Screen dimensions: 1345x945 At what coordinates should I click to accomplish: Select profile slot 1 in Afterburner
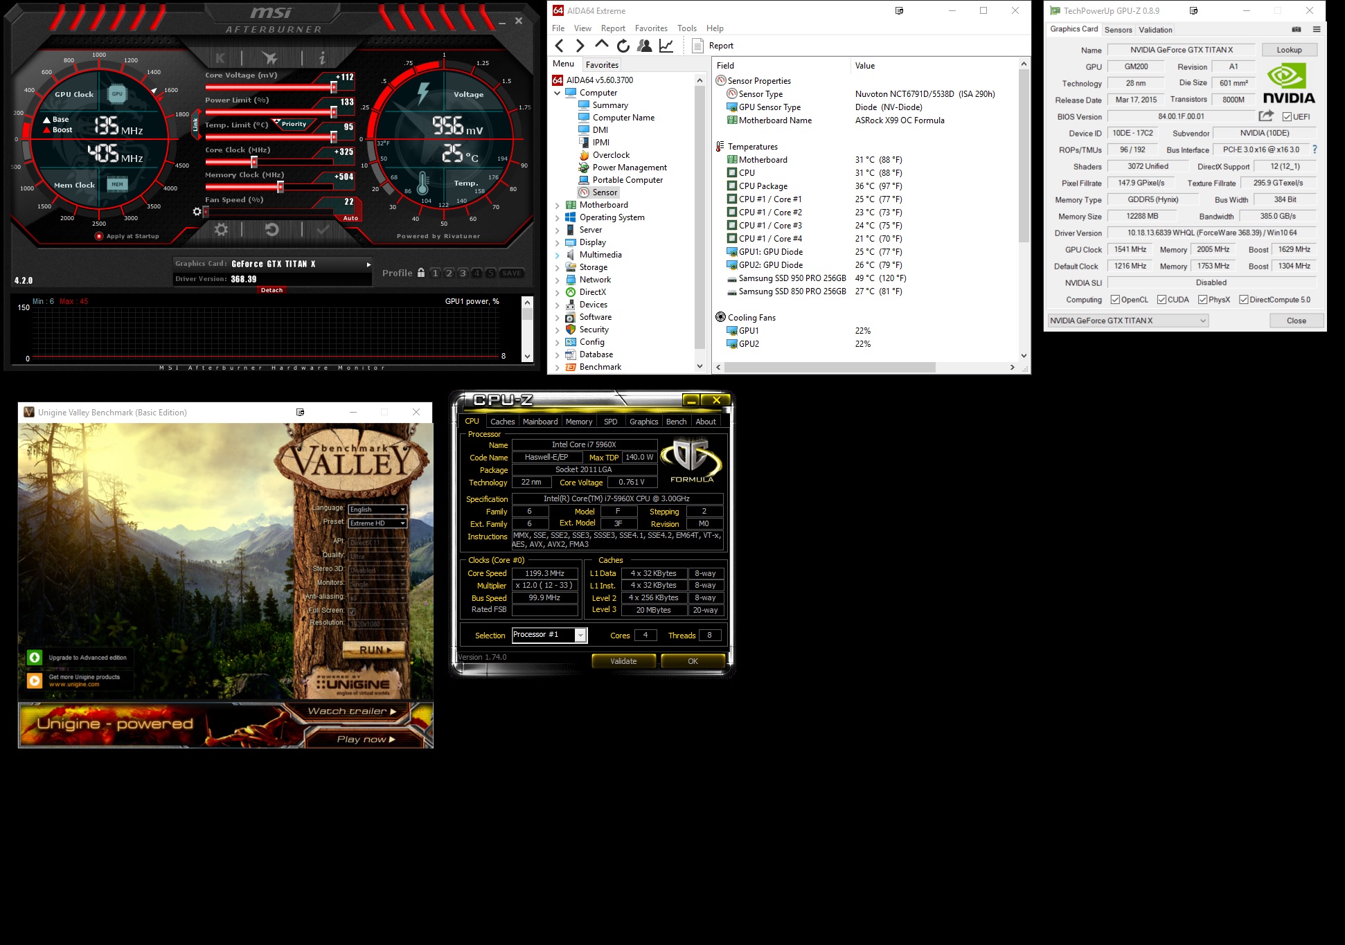pos(436,273)
